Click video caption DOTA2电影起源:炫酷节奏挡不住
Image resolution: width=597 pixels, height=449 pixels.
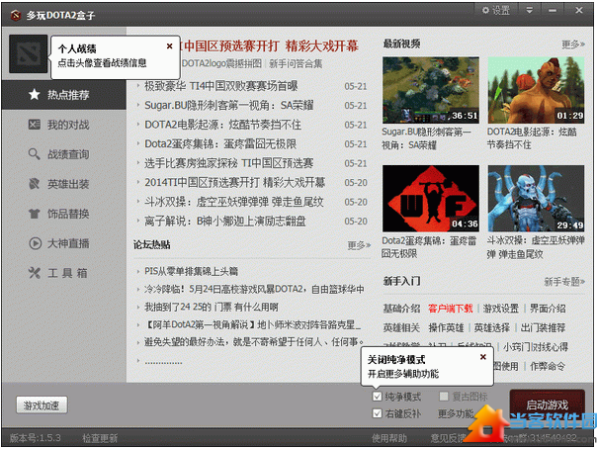click(x=532, y=138)
